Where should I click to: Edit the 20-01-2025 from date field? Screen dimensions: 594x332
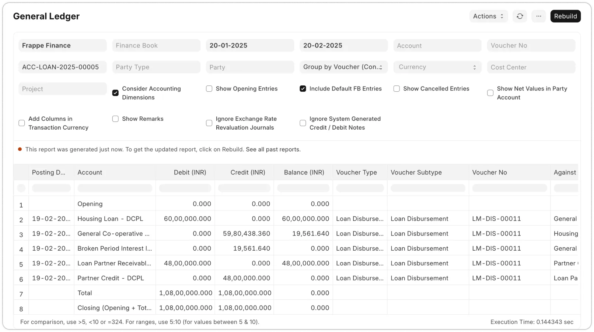[x=250, y=45]
